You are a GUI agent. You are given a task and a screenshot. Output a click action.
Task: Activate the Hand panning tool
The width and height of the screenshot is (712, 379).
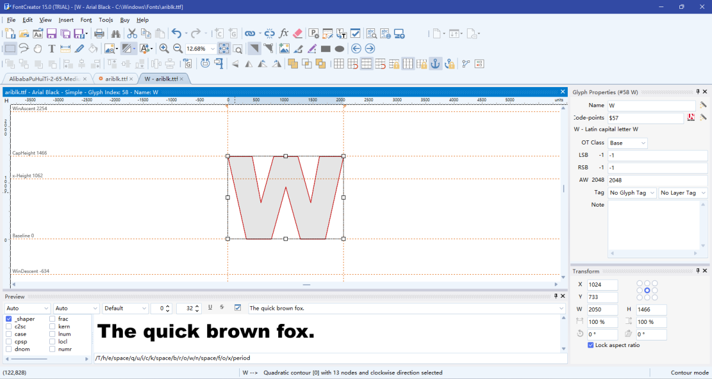pyautogui.click(x=37, y=49)
